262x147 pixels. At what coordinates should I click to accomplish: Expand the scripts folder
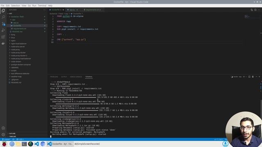pos(27,71)
